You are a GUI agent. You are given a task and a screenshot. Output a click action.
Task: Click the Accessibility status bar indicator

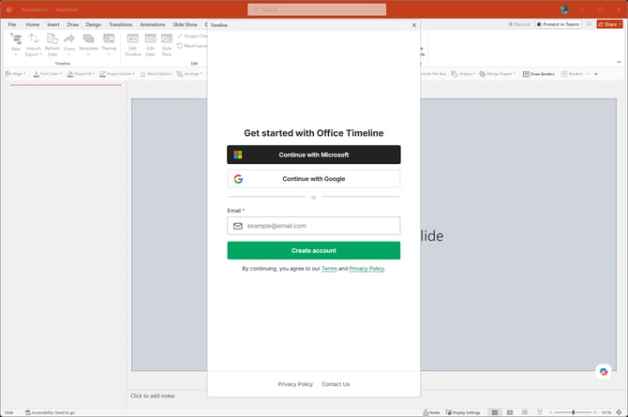[50, 412]
